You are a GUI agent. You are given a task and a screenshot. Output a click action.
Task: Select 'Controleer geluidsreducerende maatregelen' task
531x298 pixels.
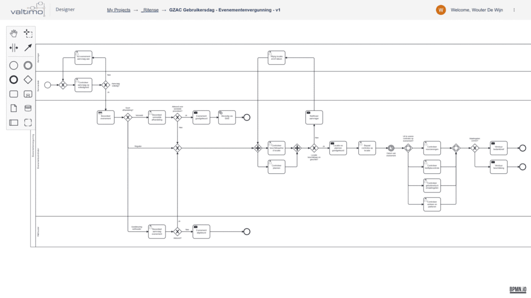click(432, 186)
